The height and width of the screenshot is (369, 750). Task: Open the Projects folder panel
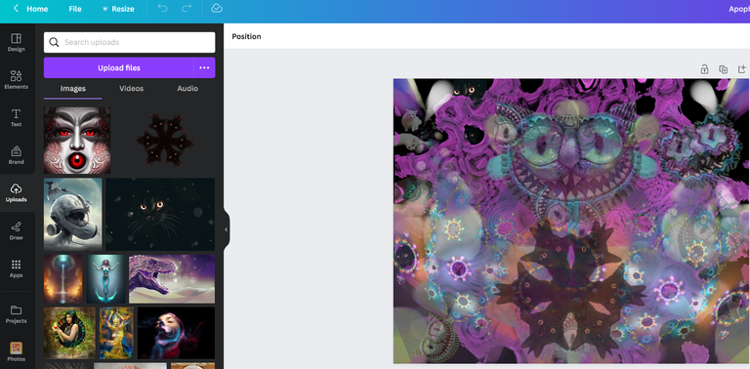point(16,314)
